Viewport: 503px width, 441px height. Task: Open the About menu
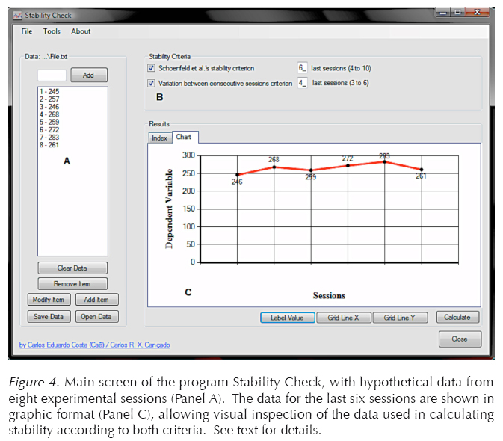click(81, 31)
